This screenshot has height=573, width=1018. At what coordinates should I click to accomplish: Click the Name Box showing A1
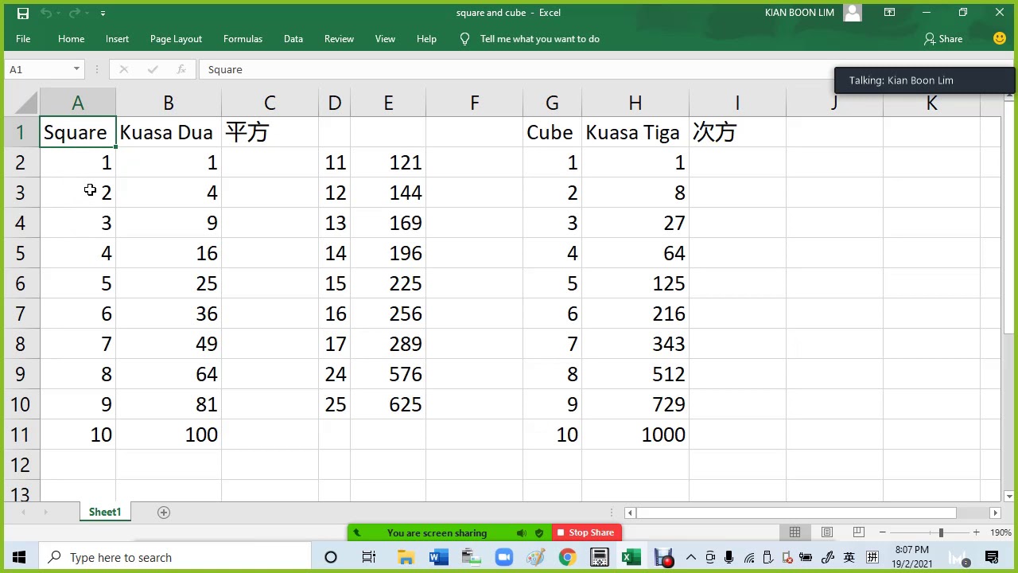tap(38, 70)
